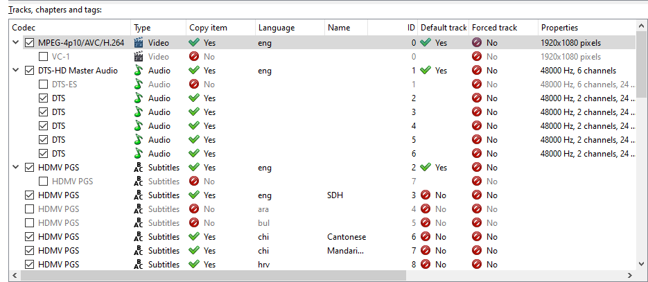Viewport: 648px width, 282px height.
Task: Click the vertical scrollbar's down arrow
Action: click(x=642, y=264)
